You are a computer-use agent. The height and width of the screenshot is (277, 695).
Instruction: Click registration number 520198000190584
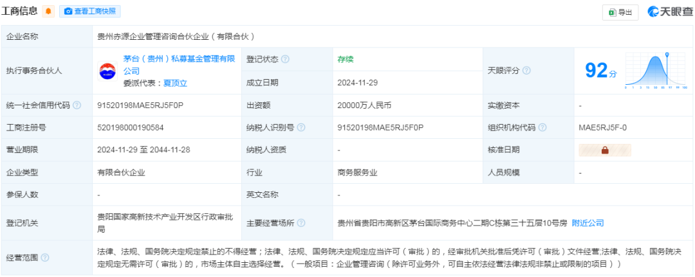click(x=131, y=127)
